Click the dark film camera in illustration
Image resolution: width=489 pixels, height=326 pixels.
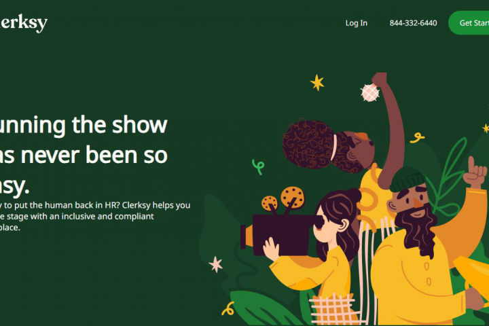(278, 234)
